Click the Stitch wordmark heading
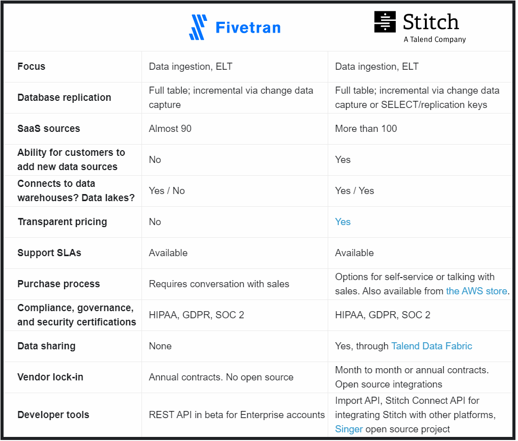Screen dimensions: 518x441 (x=431, y=22)
